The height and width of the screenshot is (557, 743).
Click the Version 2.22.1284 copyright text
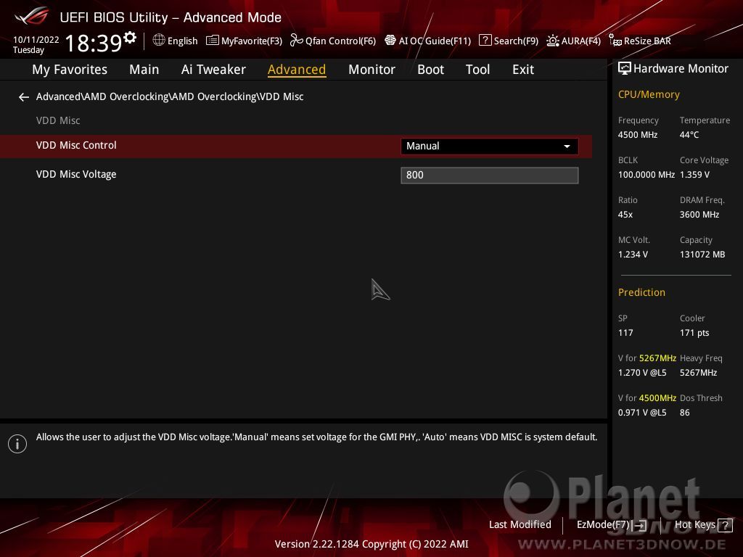pyautogui.click(x=371, y=544)
